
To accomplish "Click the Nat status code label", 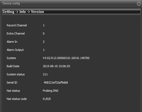I will pyautogui.click(x=17, y=99).
